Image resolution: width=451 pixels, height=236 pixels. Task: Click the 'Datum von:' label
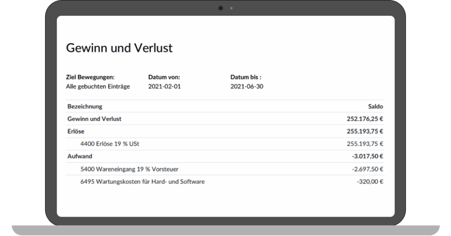(x=164, y=77)
